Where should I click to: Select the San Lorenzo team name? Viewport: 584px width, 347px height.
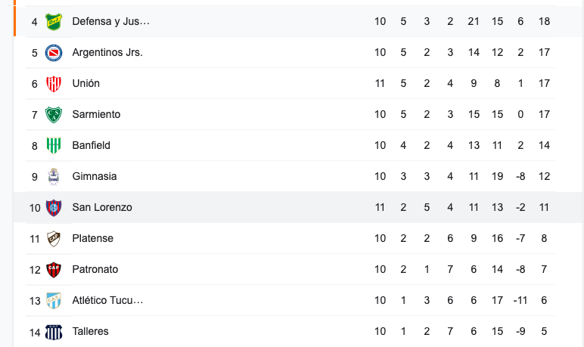pos(102,207)
